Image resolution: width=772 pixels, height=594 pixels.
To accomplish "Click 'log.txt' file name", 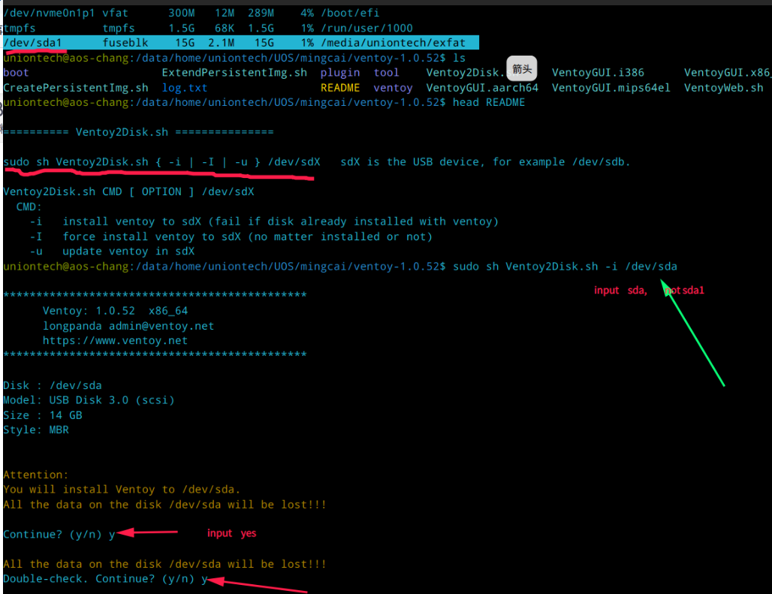I will [x=185, y=88].
